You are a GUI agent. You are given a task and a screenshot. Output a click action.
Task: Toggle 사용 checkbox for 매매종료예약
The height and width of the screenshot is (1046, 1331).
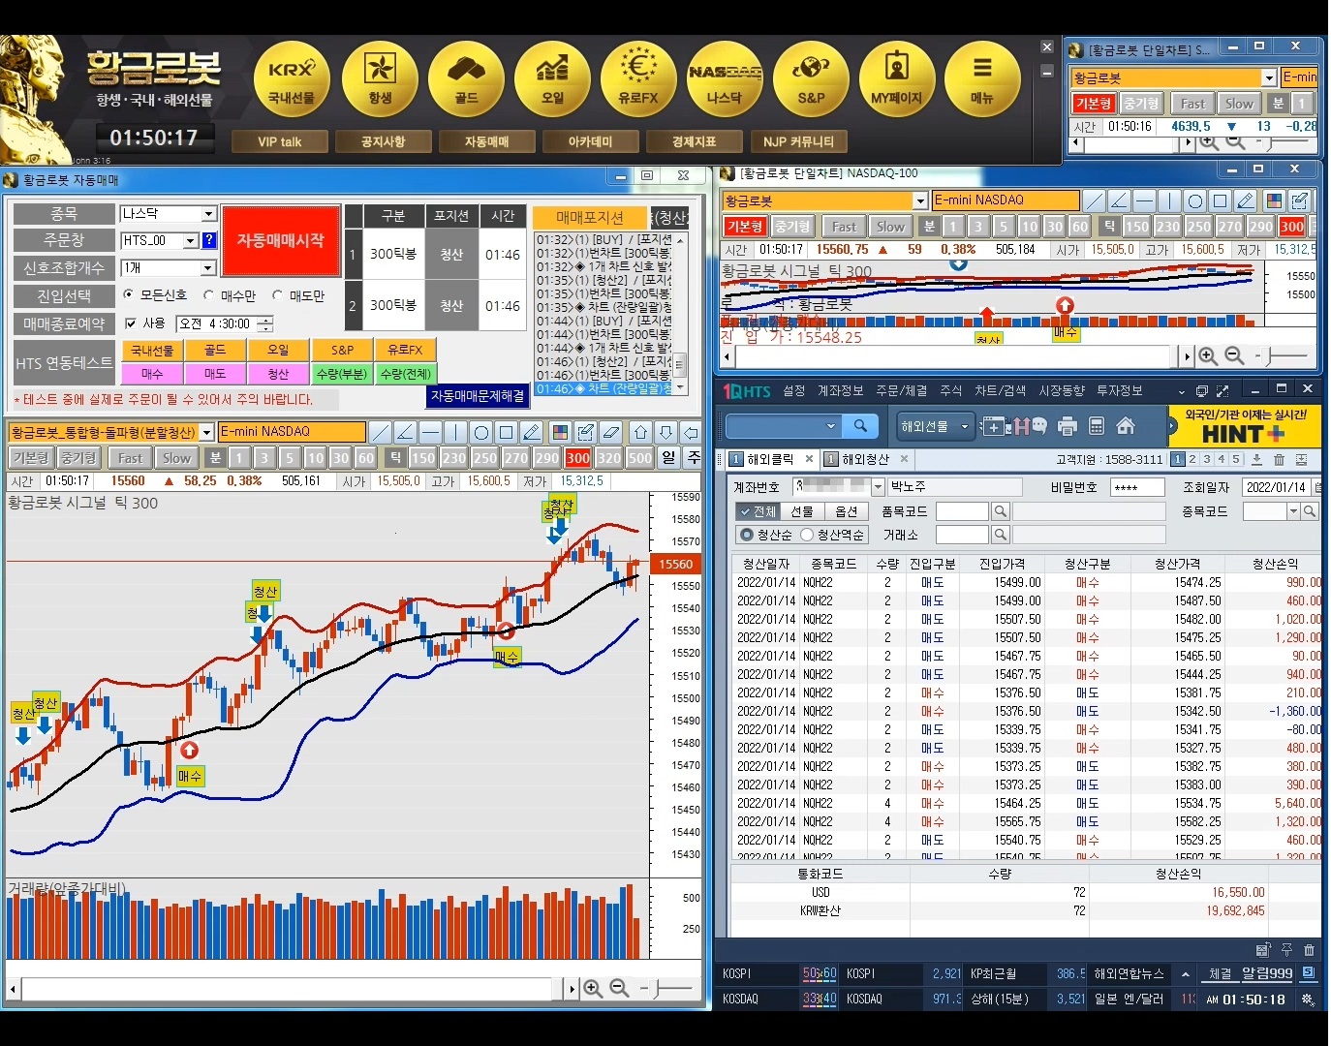coord(131,323)
